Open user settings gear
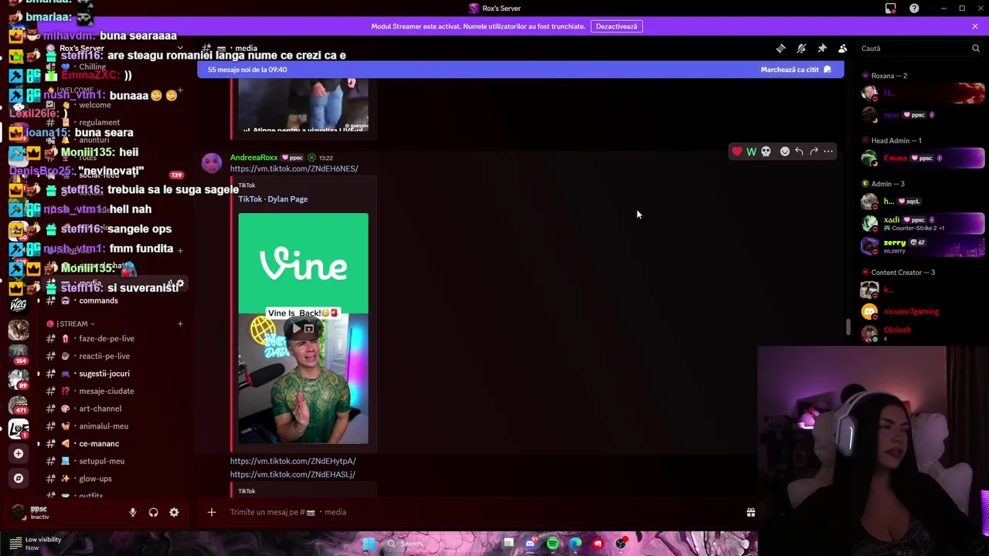 pos(174,512)
